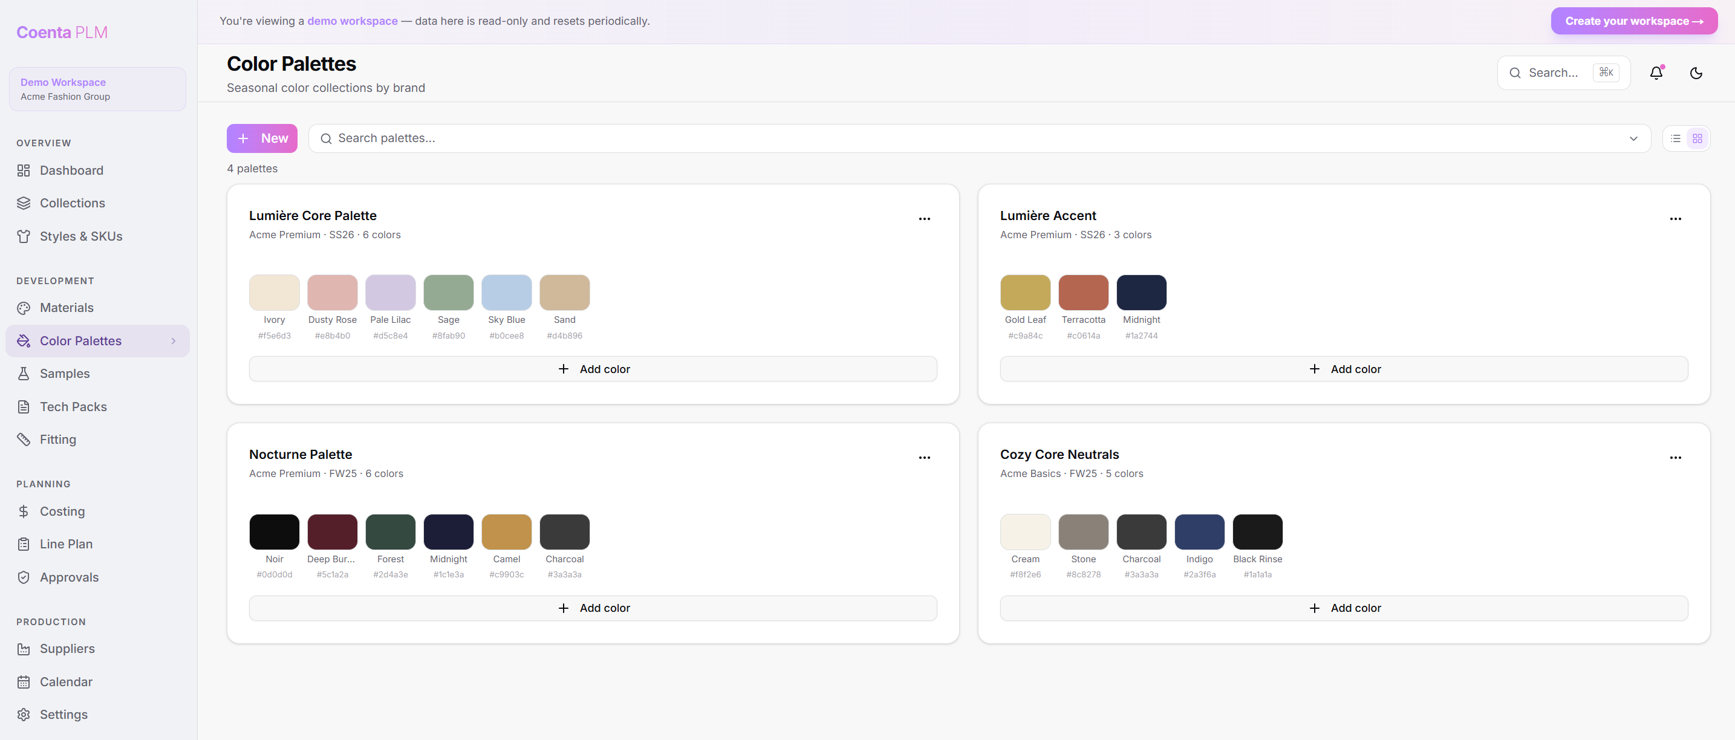Screen dimensions: 1735x740
Task: Switch to grid view layout
Action: 1698,138
